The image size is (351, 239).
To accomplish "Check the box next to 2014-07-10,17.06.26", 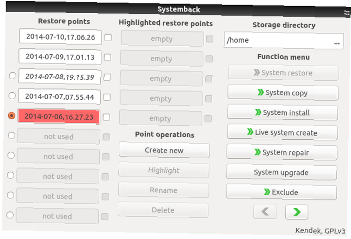I will [108, 37].
